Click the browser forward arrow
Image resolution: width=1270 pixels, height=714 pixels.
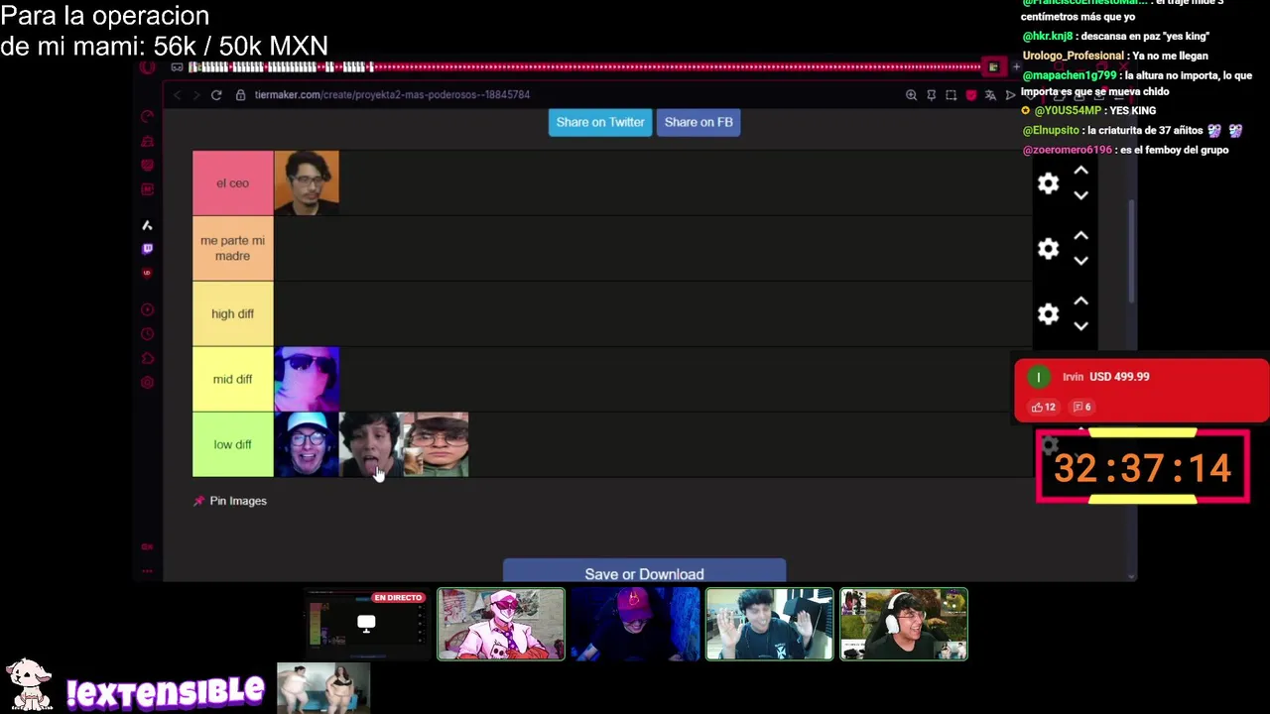(195, 95)
